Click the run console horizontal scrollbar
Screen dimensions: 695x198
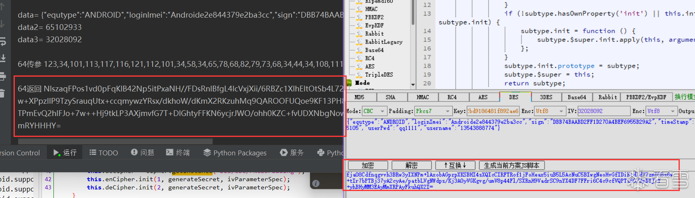[x=115, y=141]
